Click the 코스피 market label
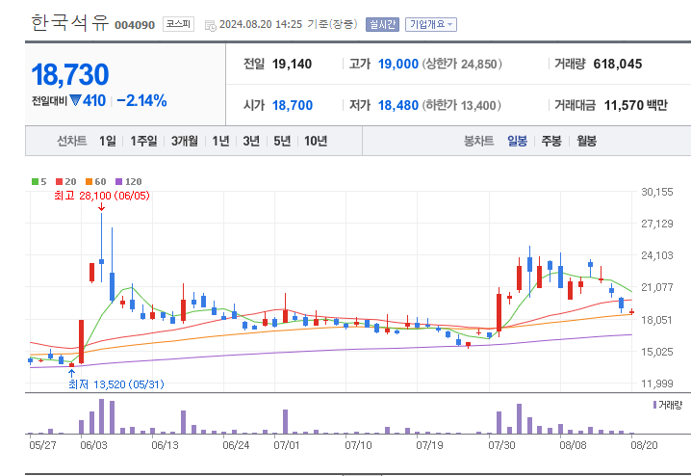 pyautogui.click(x=178, y=24)
